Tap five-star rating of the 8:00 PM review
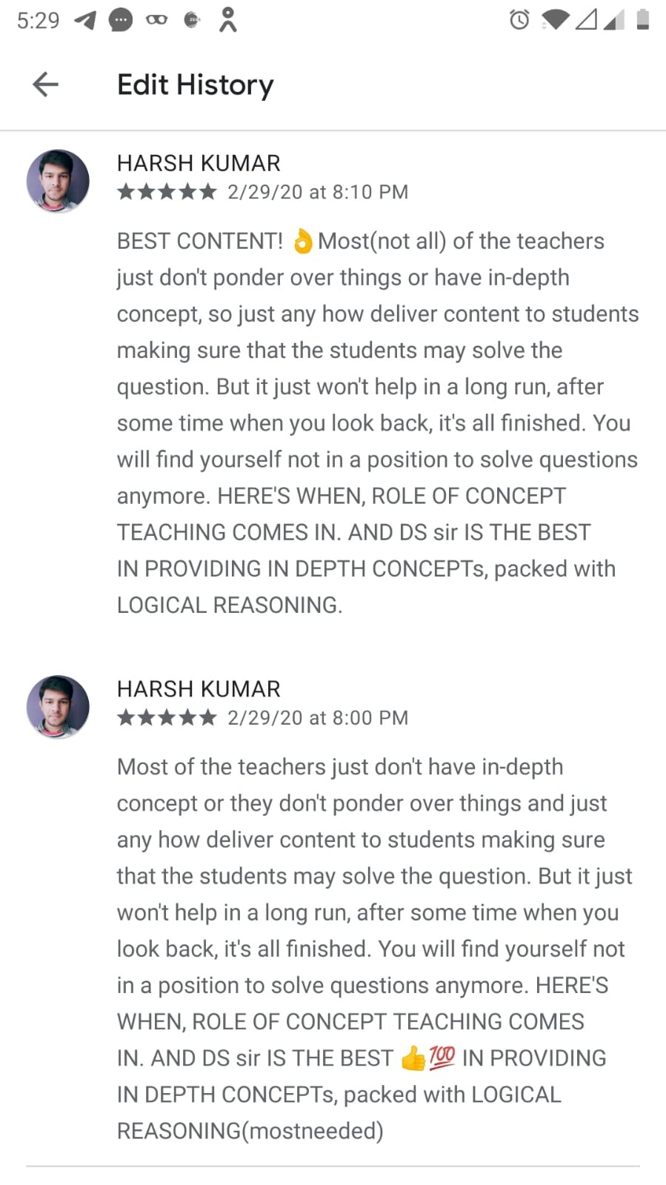The width and height of the screenshot is (666, 1185). tap(167, 718)
